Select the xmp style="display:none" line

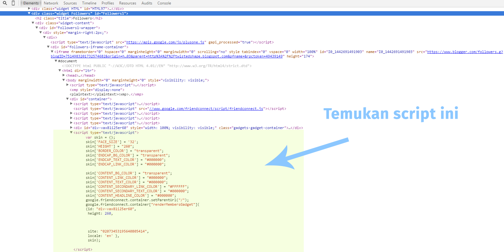(97, 90)
